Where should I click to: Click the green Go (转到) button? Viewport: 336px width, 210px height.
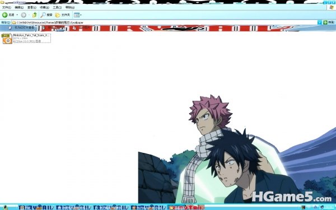pos(329,22)
